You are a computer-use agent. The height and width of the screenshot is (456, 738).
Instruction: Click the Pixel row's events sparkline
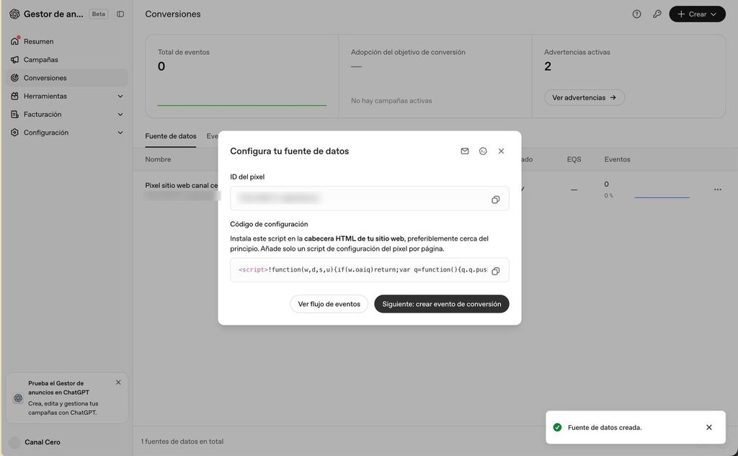click(662, 197)
